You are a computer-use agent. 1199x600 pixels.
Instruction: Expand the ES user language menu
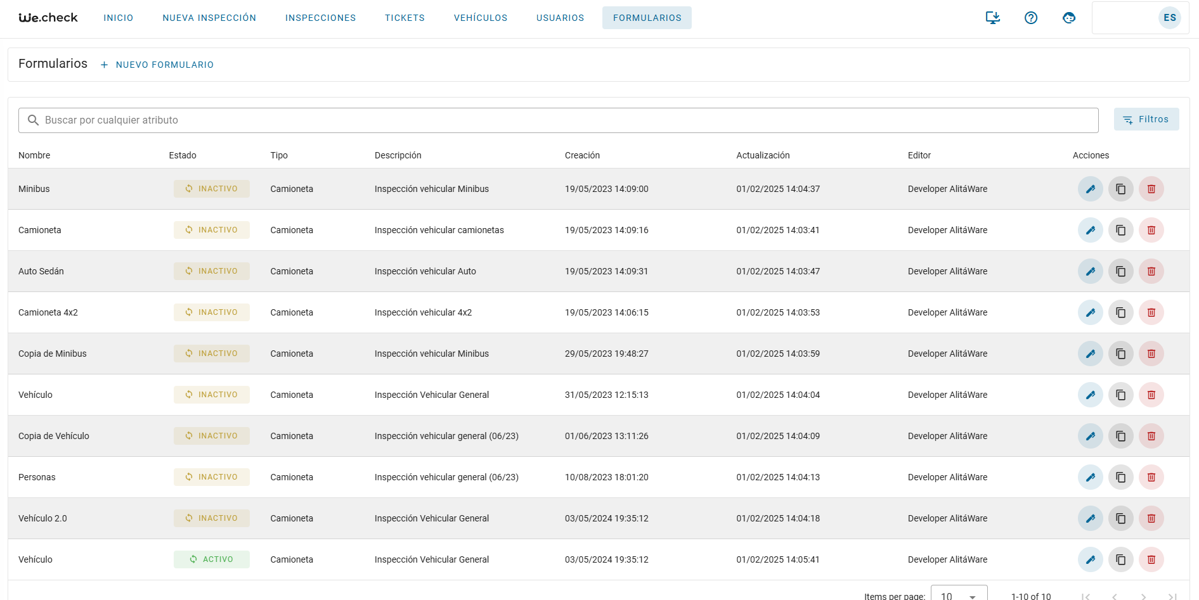[1169, 18]
